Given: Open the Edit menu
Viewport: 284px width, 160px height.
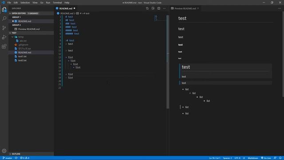Looking at the screenshot, I should click(16, 3).
